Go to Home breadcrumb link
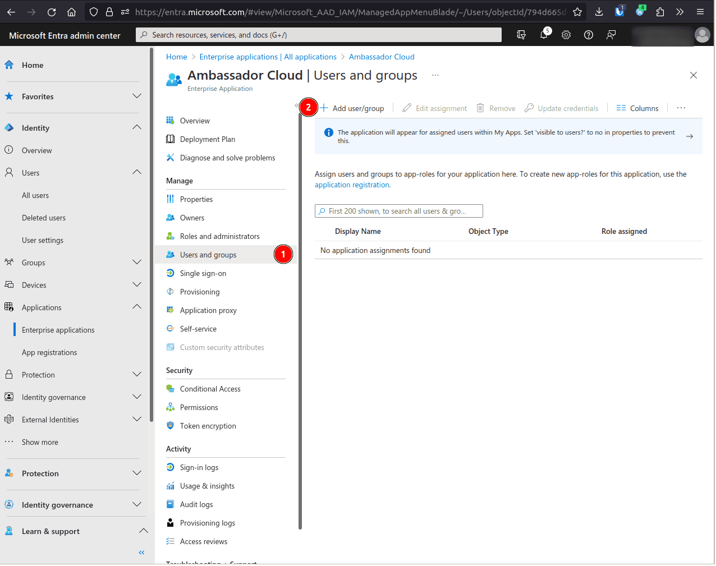 coord(177,57)
